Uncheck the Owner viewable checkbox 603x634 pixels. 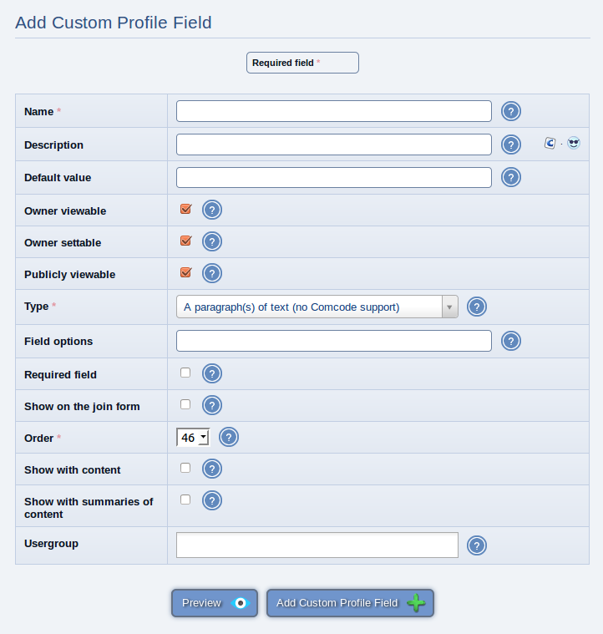(186, 209)
